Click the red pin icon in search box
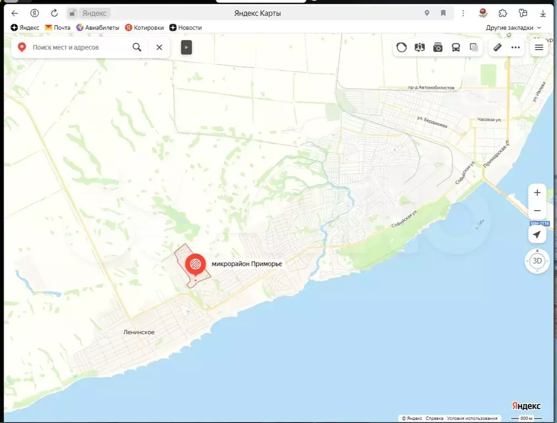The image size is (557, 423). tap(22, 47)
